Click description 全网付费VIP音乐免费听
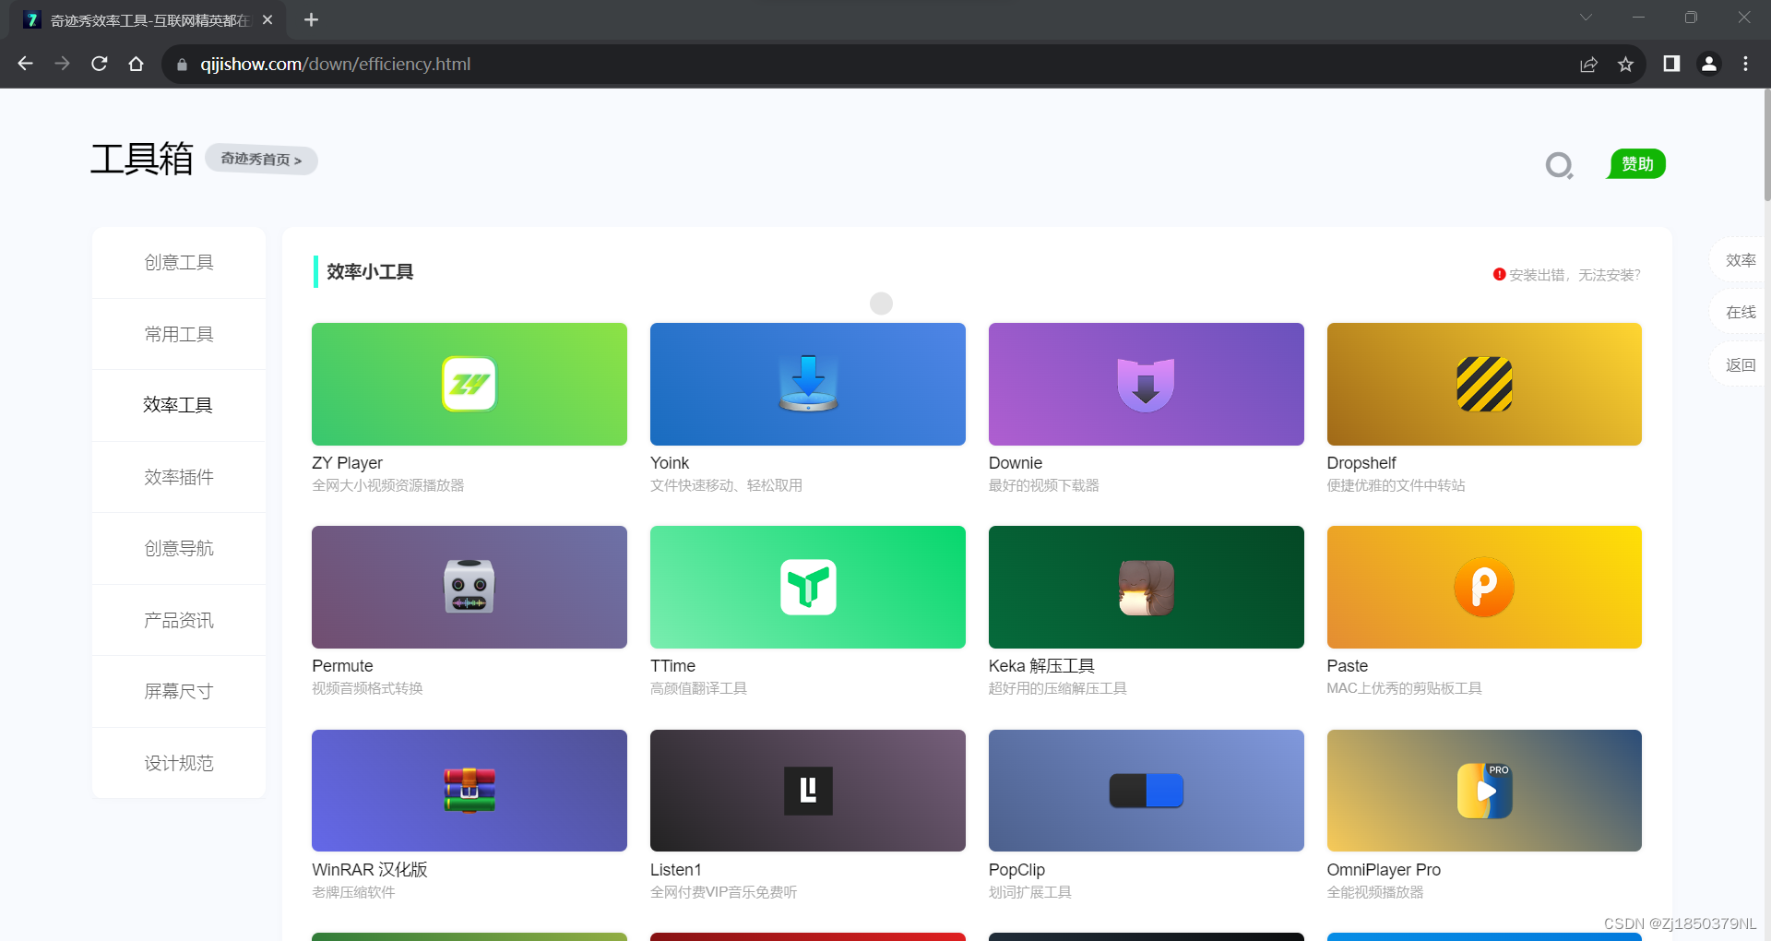This screenshot has width=1771, height=941. point(724,893)
